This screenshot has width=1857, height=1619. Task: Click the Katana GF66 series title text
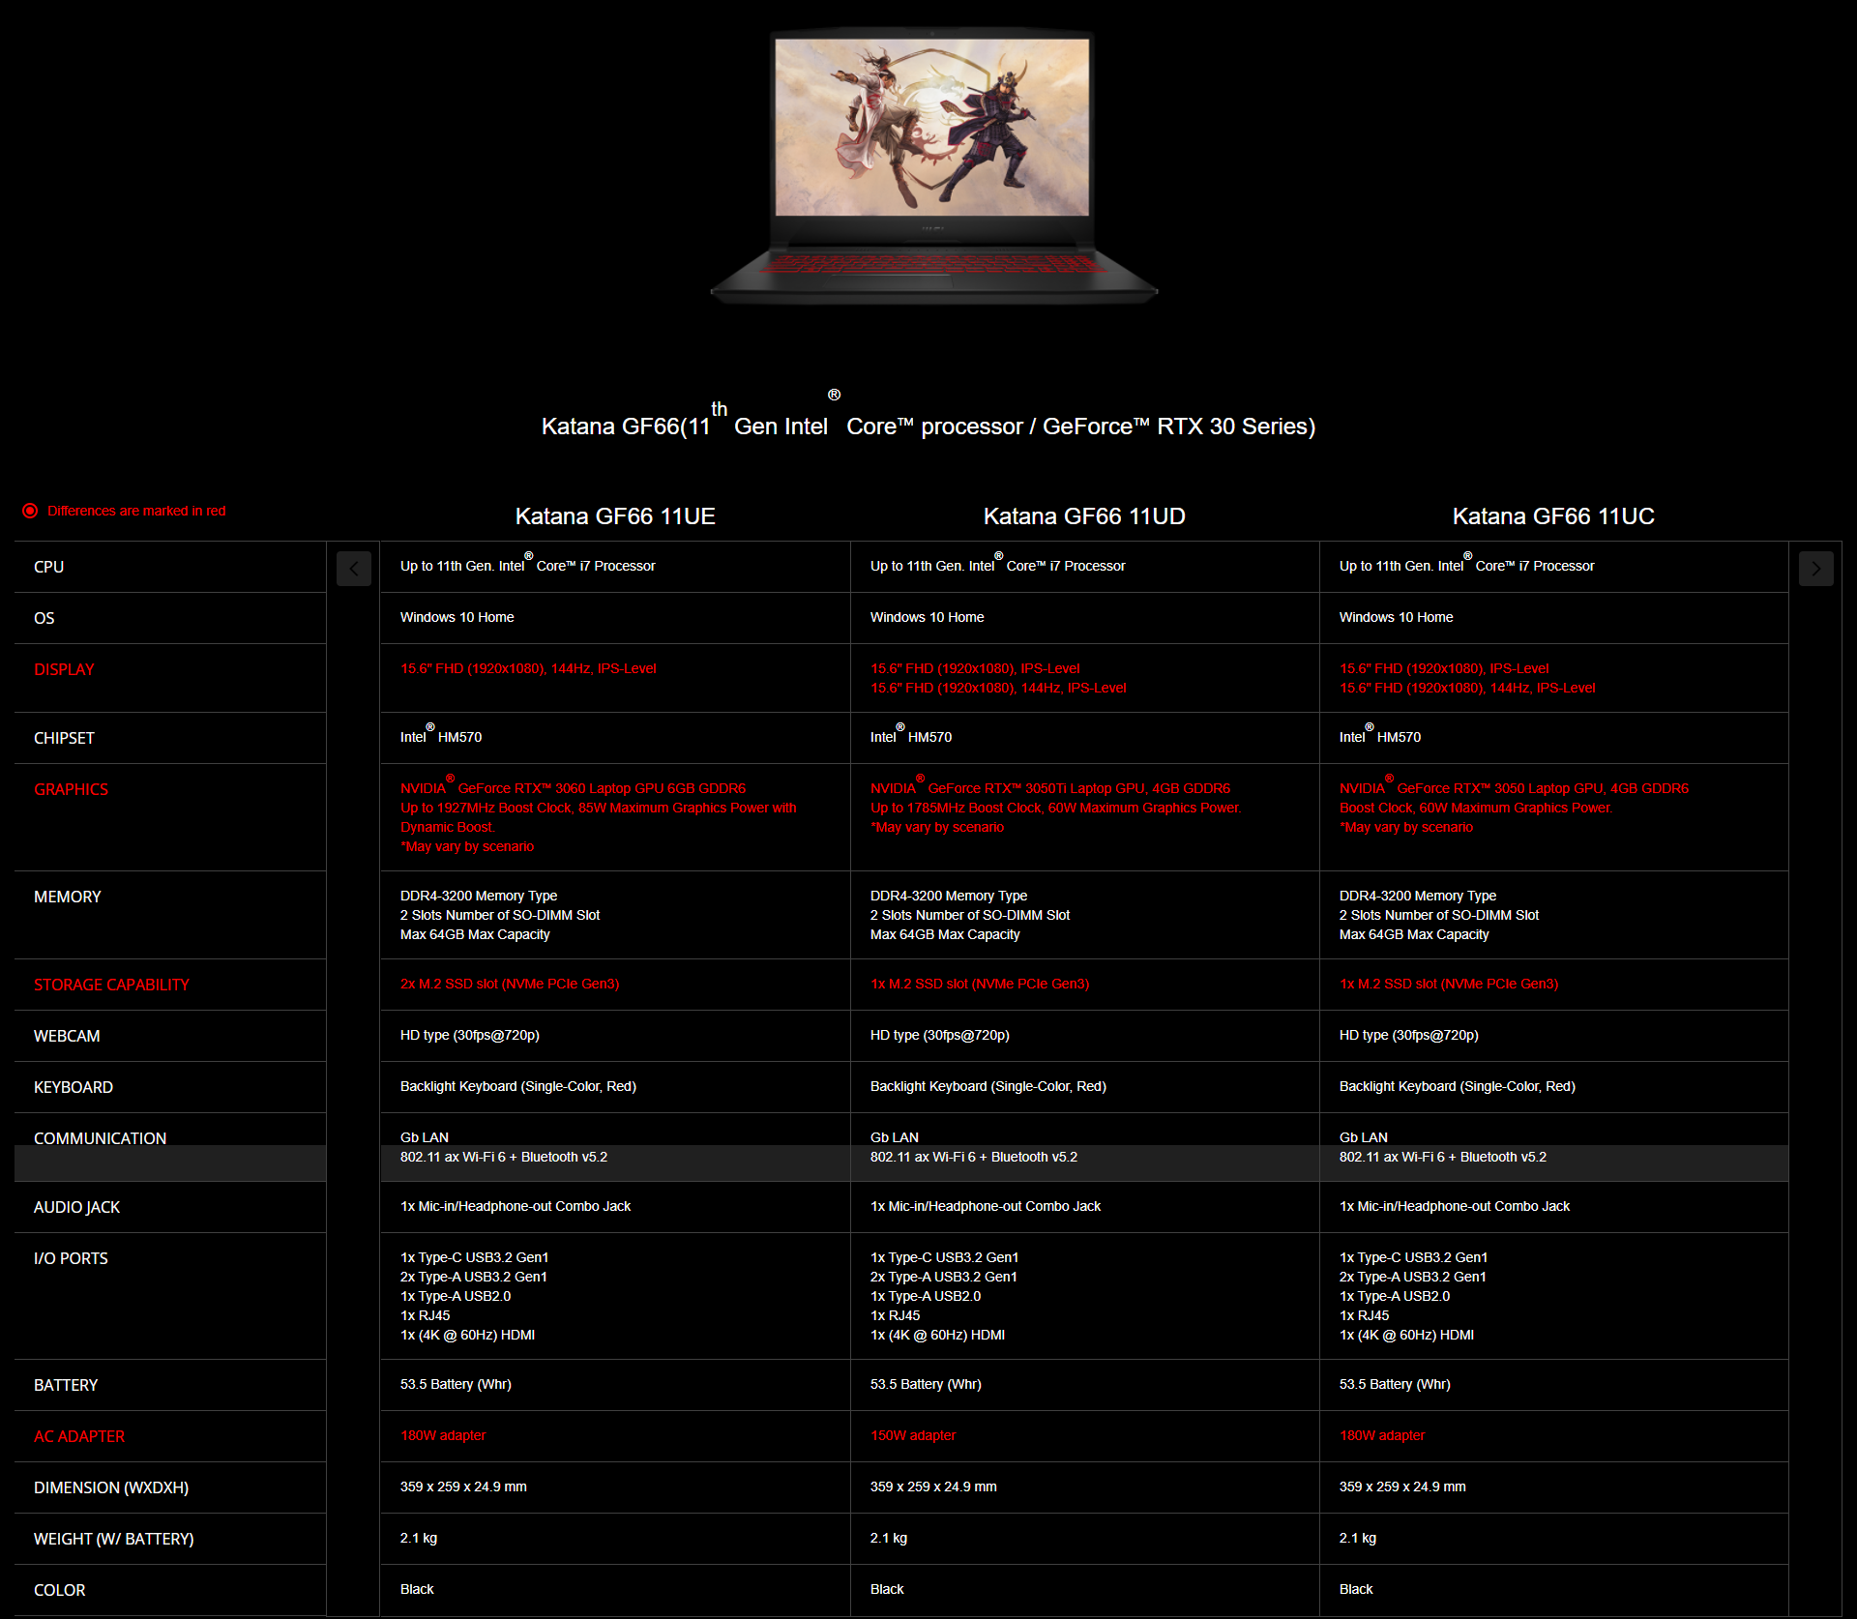point(928,416)
